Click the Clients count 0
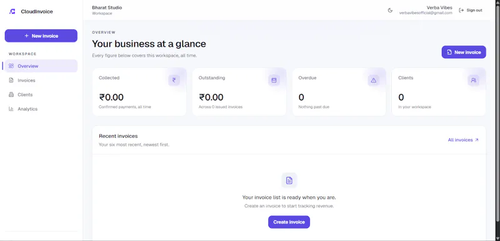 (401, 97)
